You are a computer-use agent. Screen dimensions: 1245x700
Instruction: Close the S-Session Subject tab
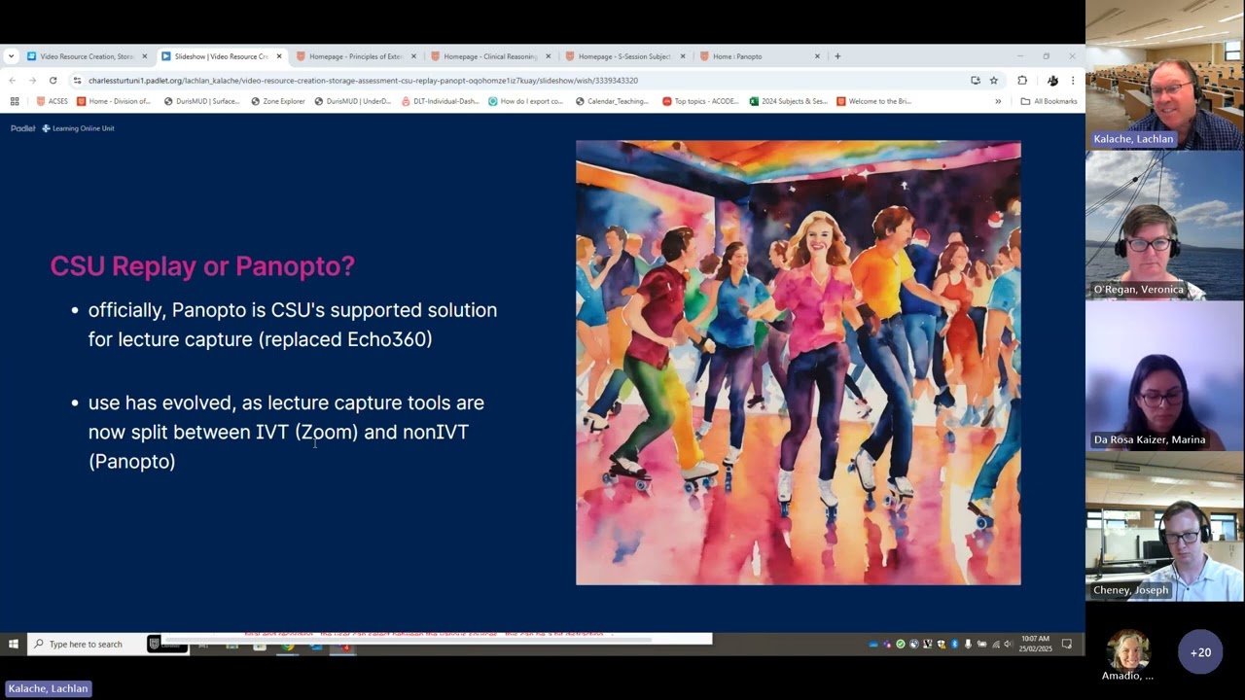683,56
